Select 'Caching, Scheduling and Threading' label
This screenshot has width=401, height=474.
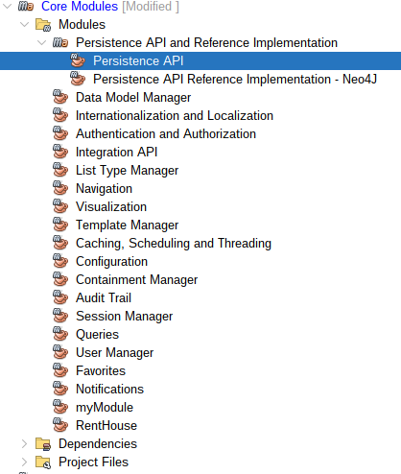pyautogui.click(x=174, y=244)
